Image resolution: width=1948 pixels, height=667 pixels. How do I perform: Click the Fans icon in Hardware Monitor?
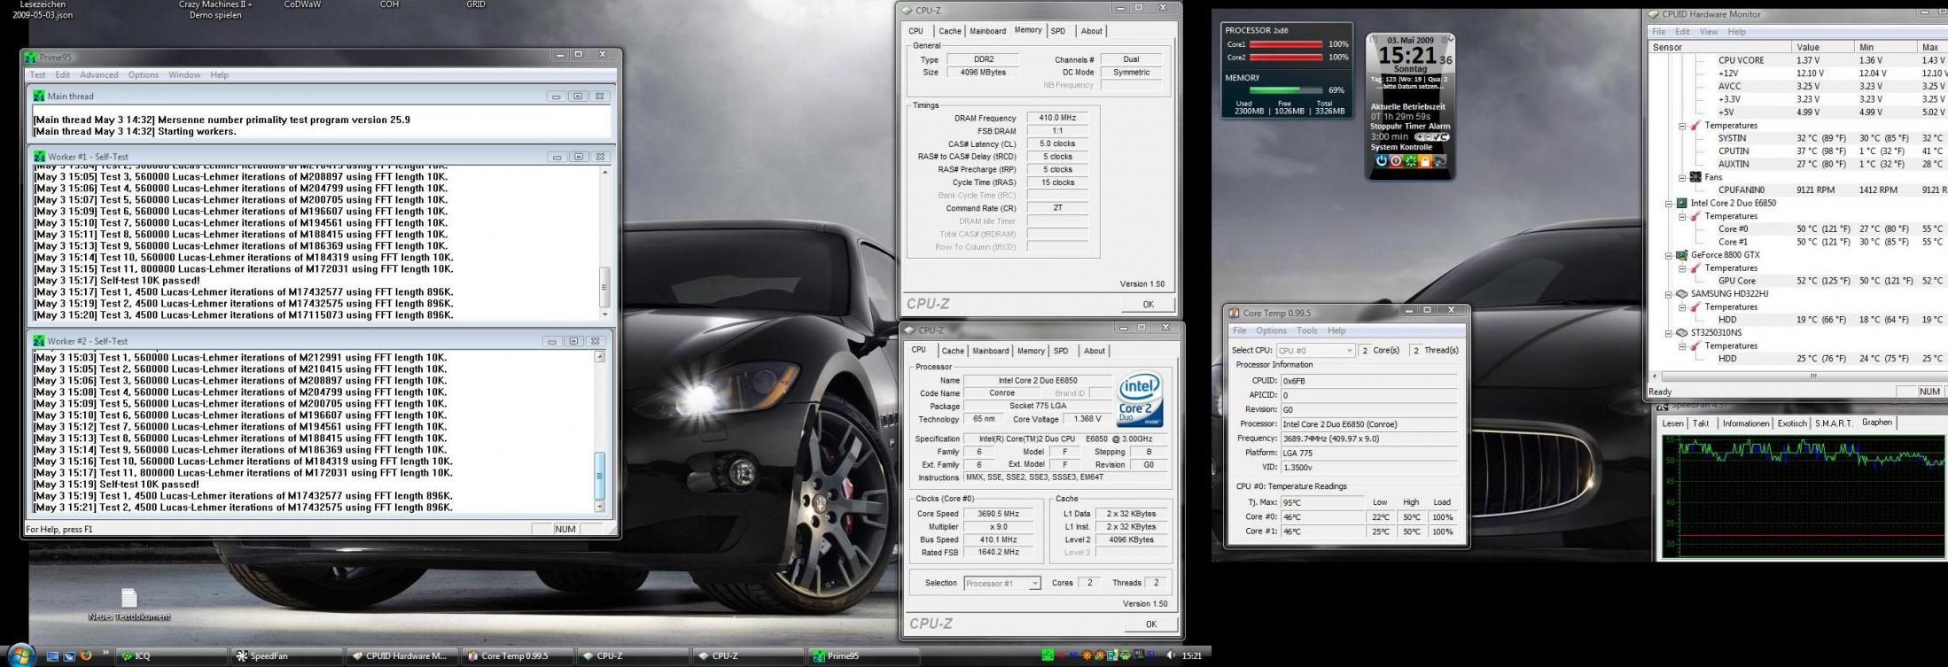coord(1695,177)
